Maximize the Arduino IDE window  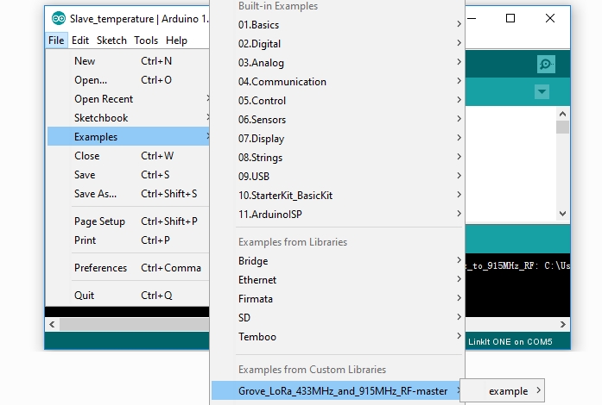(510, 18)
